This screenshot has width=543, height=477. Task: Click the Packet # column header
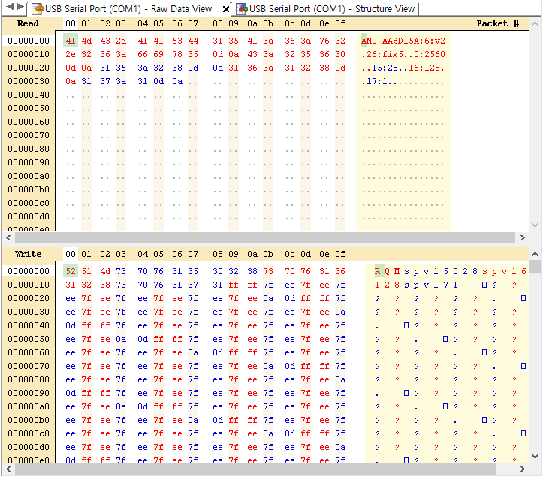(x=497, y=23)
